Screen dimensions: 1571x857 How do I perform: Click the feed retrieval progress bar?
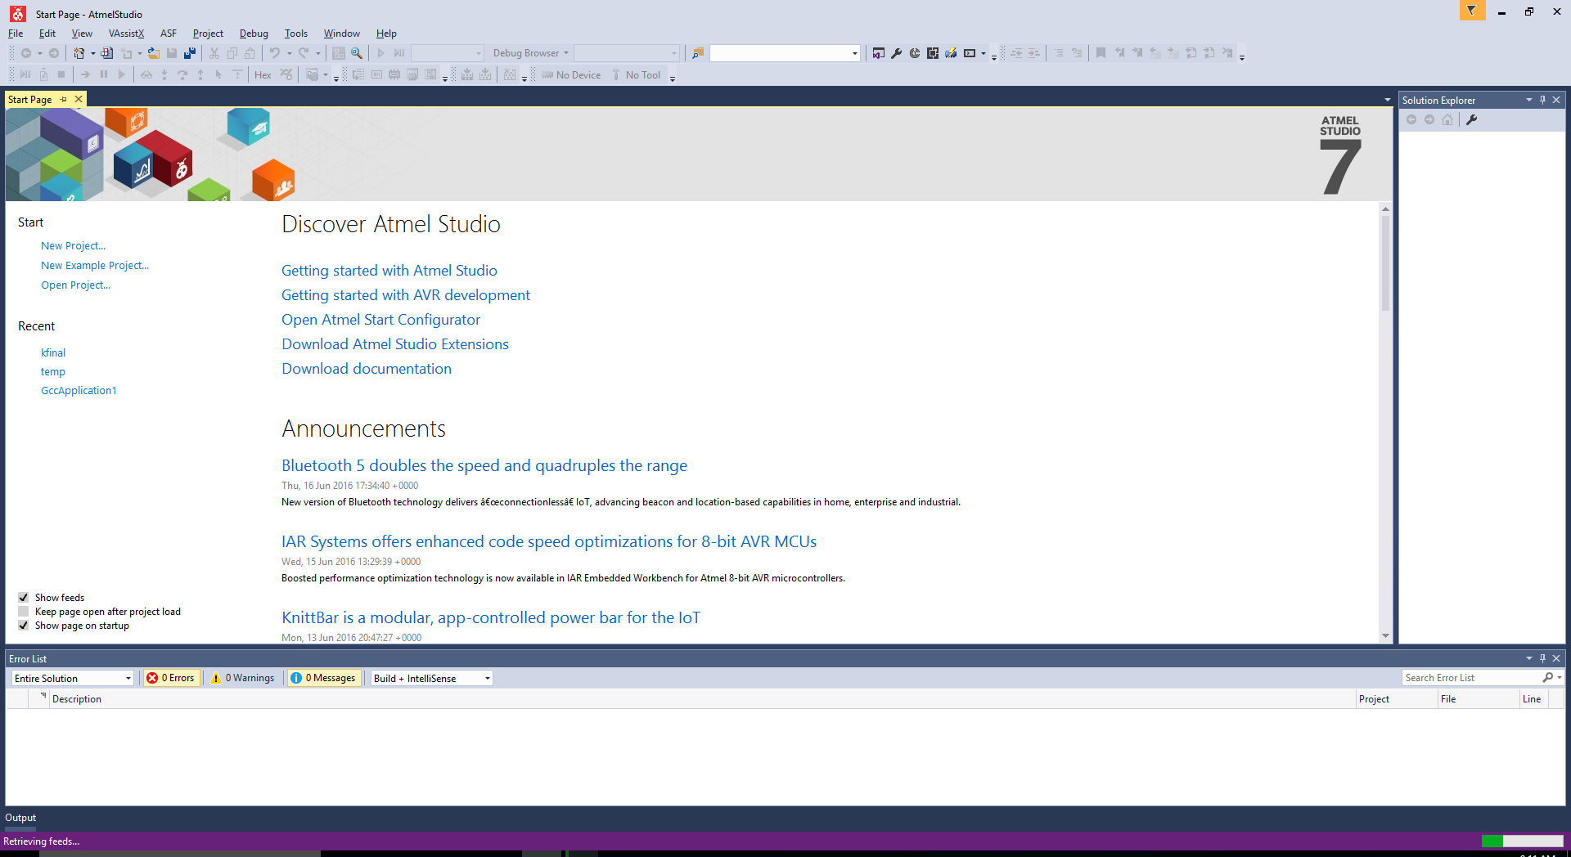coord(1522,841)
